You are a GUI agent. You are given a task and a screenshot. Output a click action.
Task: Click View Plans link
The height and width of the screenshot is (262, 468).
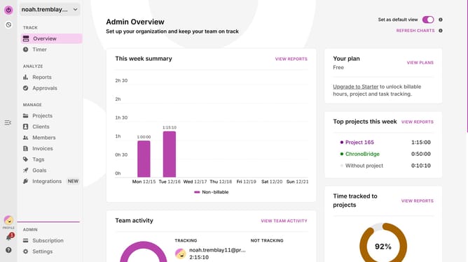(420, 62)
